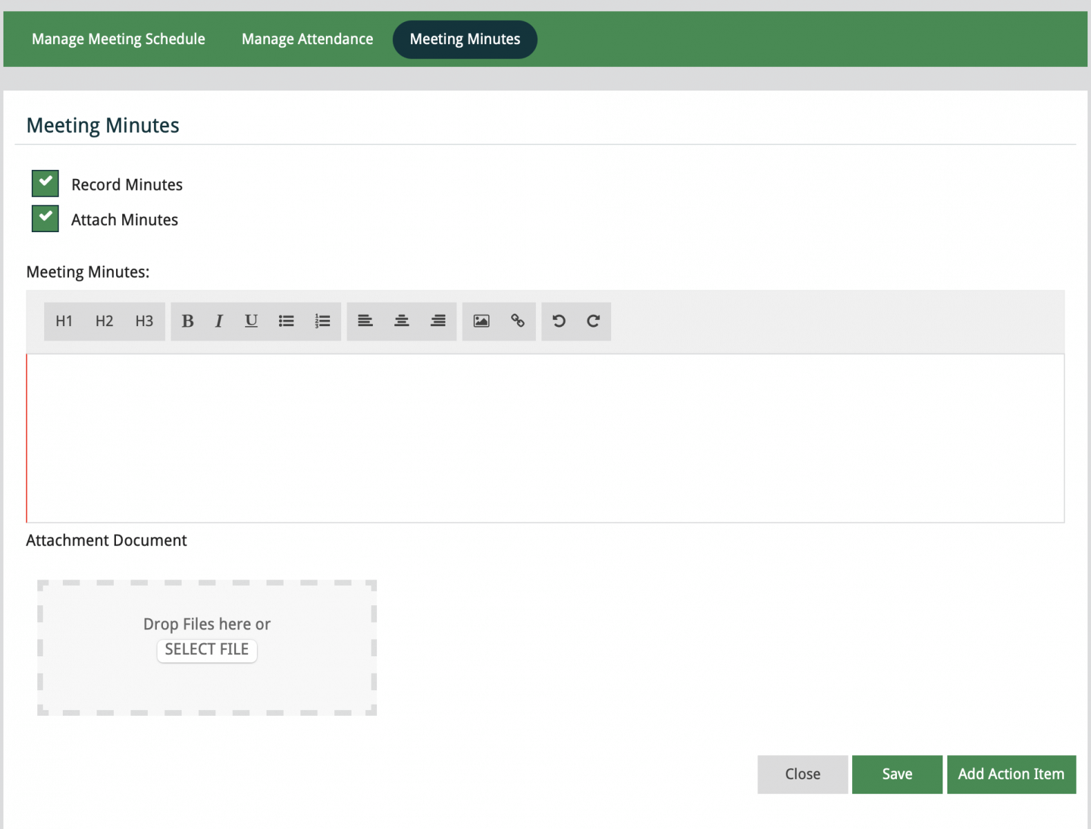Undo the last edit
The width and height of the screenshot is (1091, 829).
pyautogui.click(x=559, y=321)
